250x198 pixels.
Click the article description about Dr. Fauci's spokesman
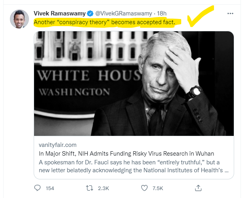[x=134, y=166]
